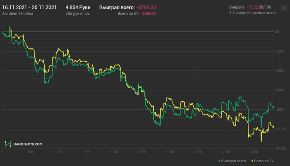The height and width of the screenshot is (166, 290).
Task: Click the 1 500 x-axis label
Action: 86,152
